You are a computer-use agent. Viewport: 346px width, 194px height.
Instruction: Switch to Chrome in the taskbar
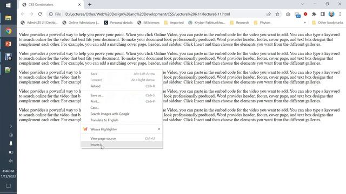tap(8, 31)
